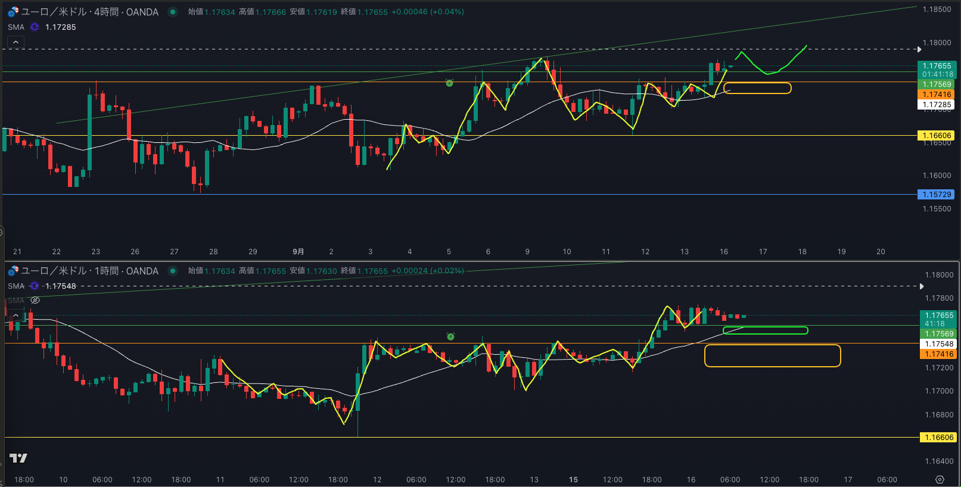The height and width of the screenshot is (487, 961).
Task: Click dashed line arrow marker near 1.18000 on 4-hour chart
Action: pos(919,49)
